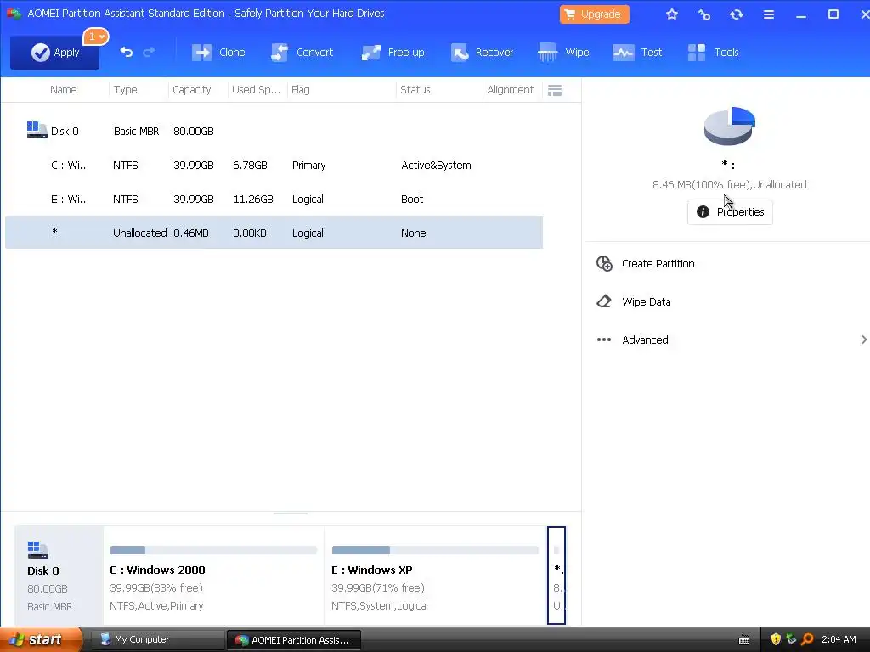The image size is (870, 652).
Task: Click the star favorite icon in title bar
Action: [x=672, y=14]
